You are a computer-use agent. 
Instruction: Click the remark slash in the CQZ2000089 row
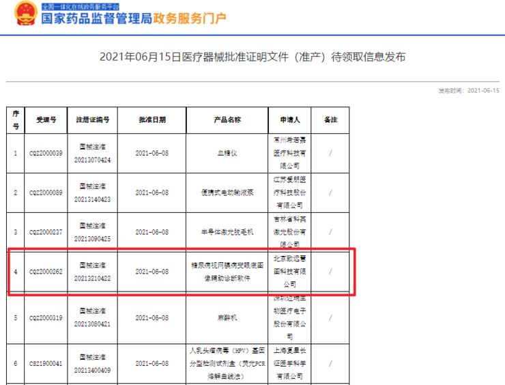[x=330, y=192]
